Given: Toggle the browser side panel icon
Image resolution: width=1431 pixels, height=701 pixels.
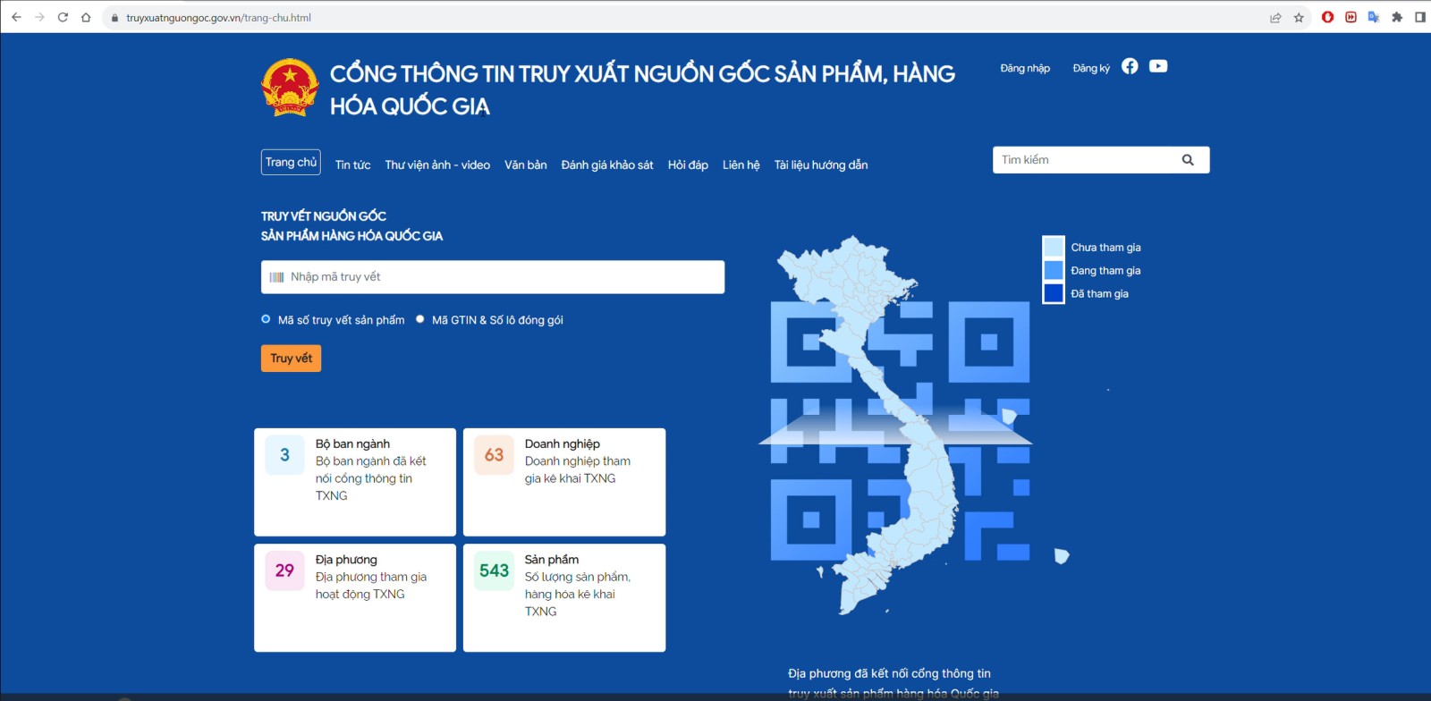Looking at the screenshot, I should point(1420,17).
